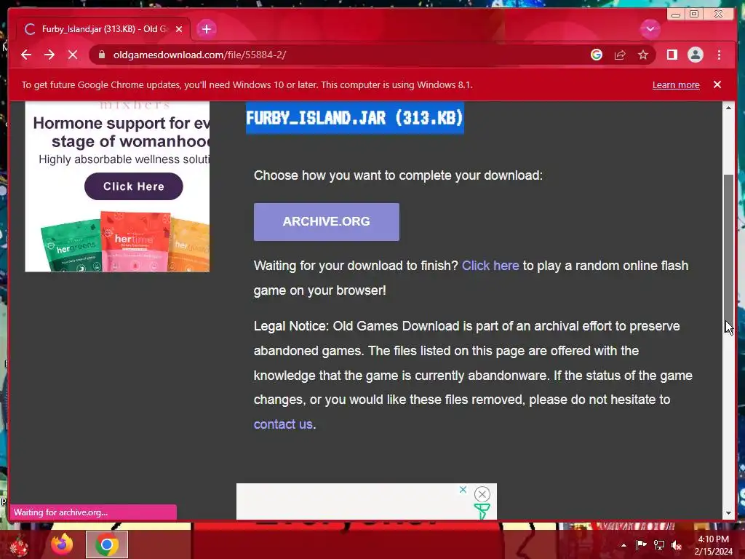Bookmark this page with the star
Viewport: 745px width, 559px height.
[x=643, y=55]
